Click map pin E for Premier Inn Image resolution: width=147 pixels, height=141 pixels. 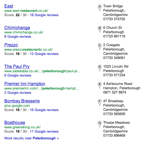[99, 85]
